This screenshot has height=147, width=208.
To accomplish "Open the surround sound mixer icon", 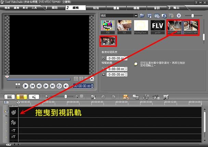I will (156, 97).
